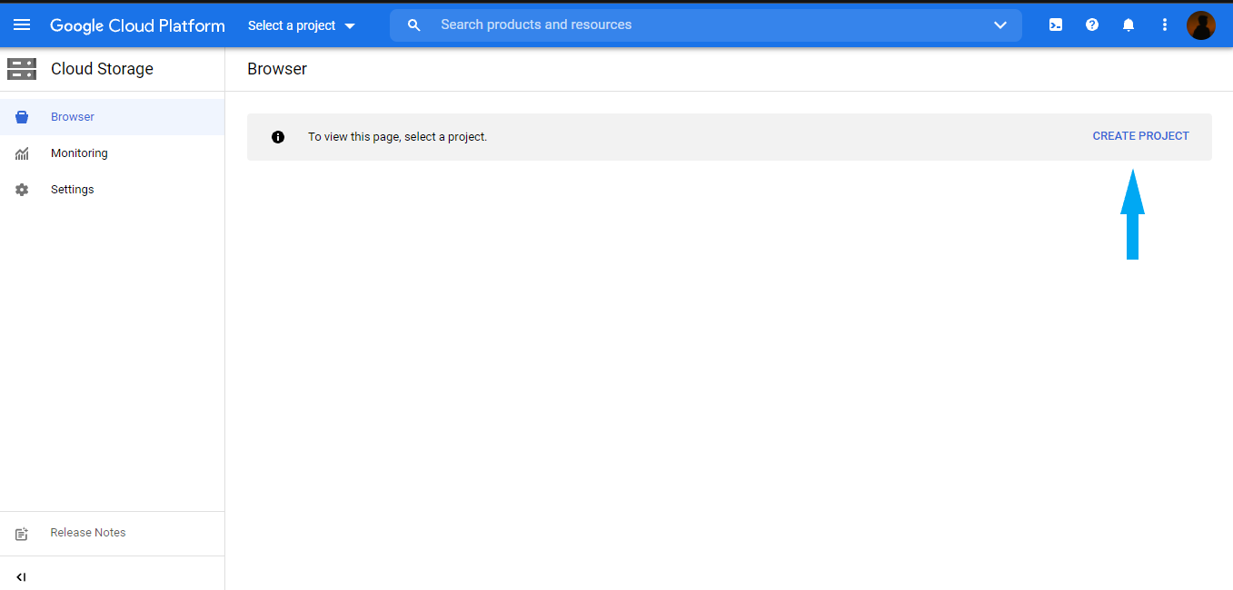1233x590 pixels.
Task: Open Settings in the sidebar
Action: point(113,190)
